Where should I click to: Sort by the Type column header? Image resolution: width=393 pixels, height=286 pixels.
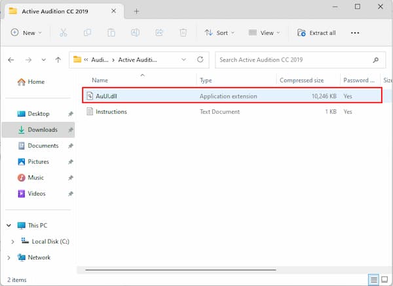pos(206,80)
